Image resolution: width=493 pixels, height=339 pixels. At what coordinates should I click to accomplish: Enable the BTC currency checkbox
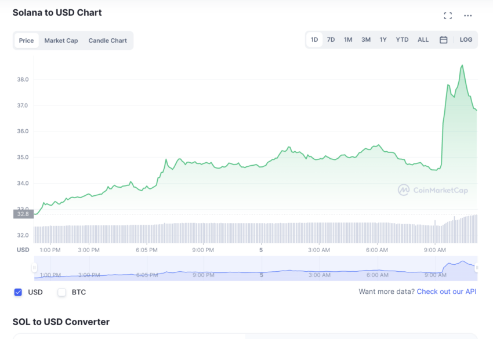pyautogui.click(x=61, y=292)
